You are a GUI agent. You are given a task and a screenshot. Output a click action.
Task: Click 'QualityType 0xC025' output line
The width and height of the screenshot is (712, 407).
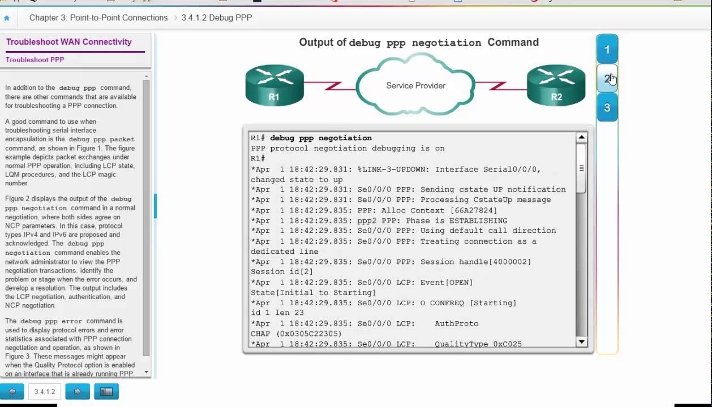(387, 343)
